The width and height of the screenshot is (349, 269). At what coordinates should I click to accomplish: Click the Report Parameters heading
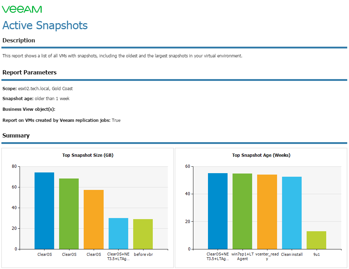coord(29,72)
